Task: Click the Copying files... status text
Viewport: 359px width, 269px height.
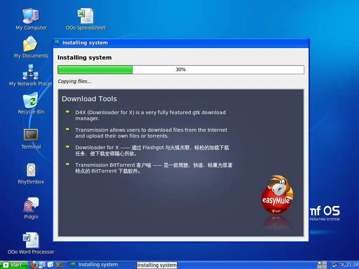Action: coord(74,81)
